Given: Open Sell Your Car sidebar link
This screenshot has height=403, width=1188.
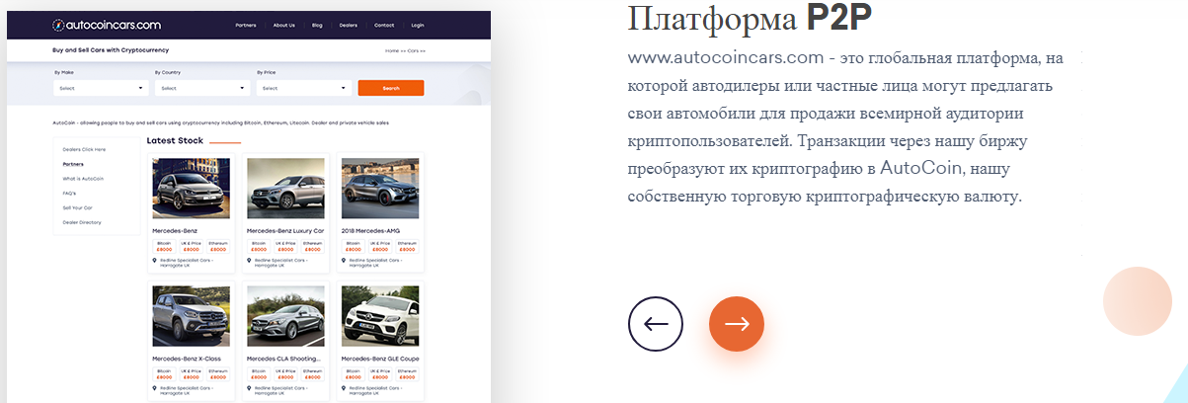Looking at the screenshot, I should [x=77, y=207].
